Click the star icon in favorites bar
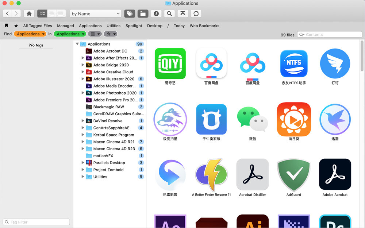Image resolution: width=365 pixels, height=228 pixels. 16,26
